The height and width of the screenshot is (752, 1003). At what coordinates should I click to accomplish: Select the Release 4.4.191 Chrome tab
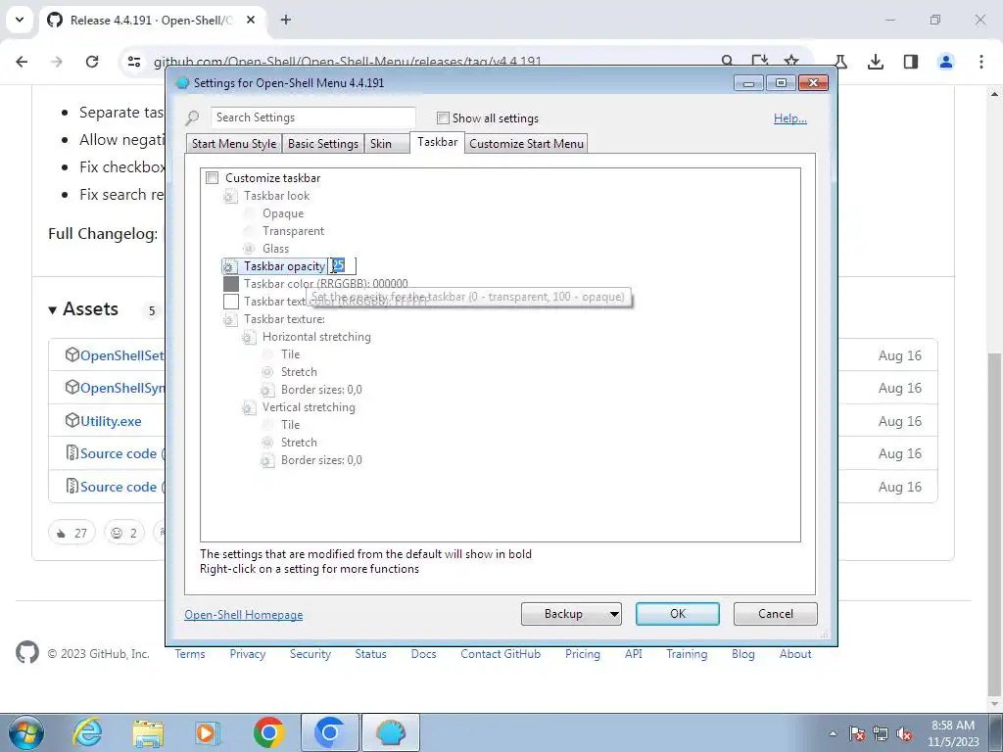coord(154,21)
